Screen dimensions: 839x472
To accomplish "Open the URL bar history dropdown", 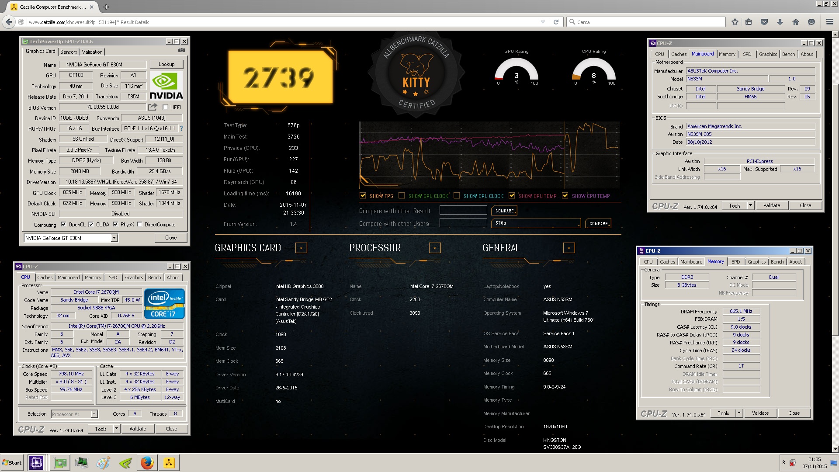I will point(543,22).
